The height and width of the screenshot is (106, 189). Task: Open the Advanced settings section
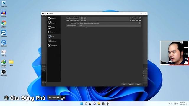click(x=54, y=46)
